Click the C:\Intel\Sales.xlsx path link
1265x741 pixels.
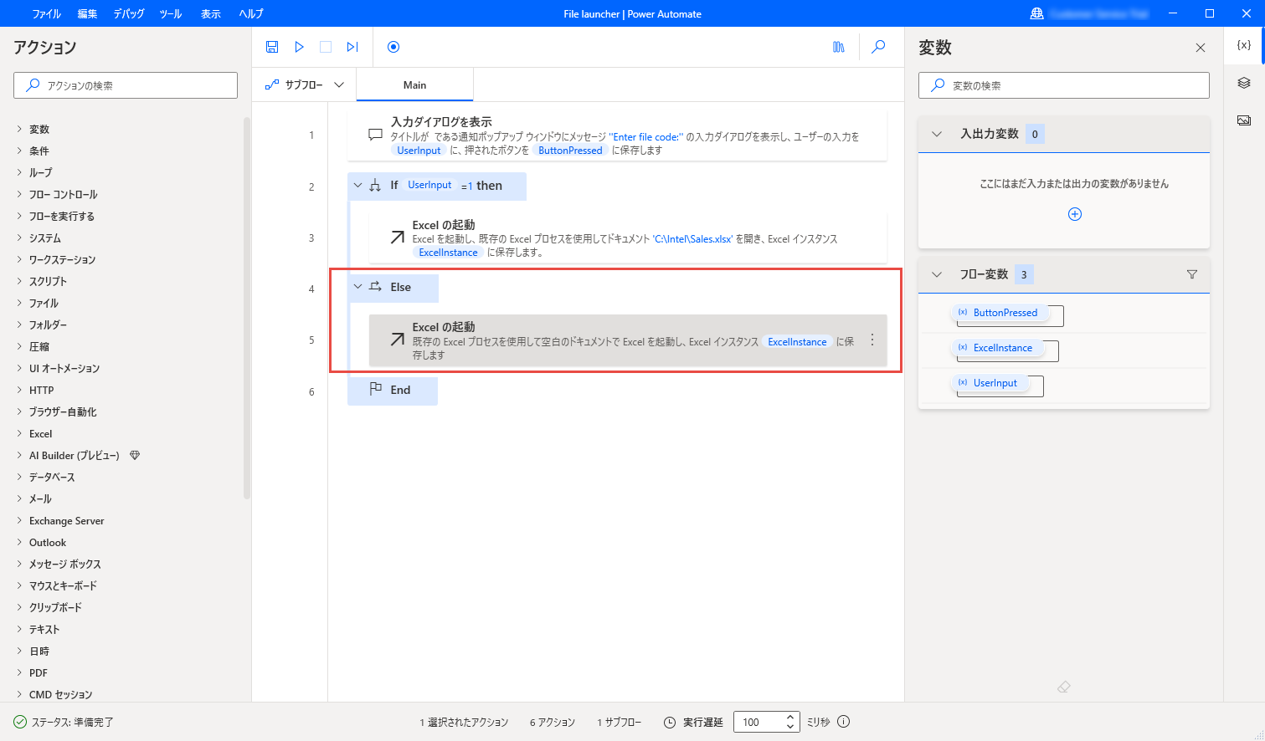pyautogui.click(x=692, y=239)
